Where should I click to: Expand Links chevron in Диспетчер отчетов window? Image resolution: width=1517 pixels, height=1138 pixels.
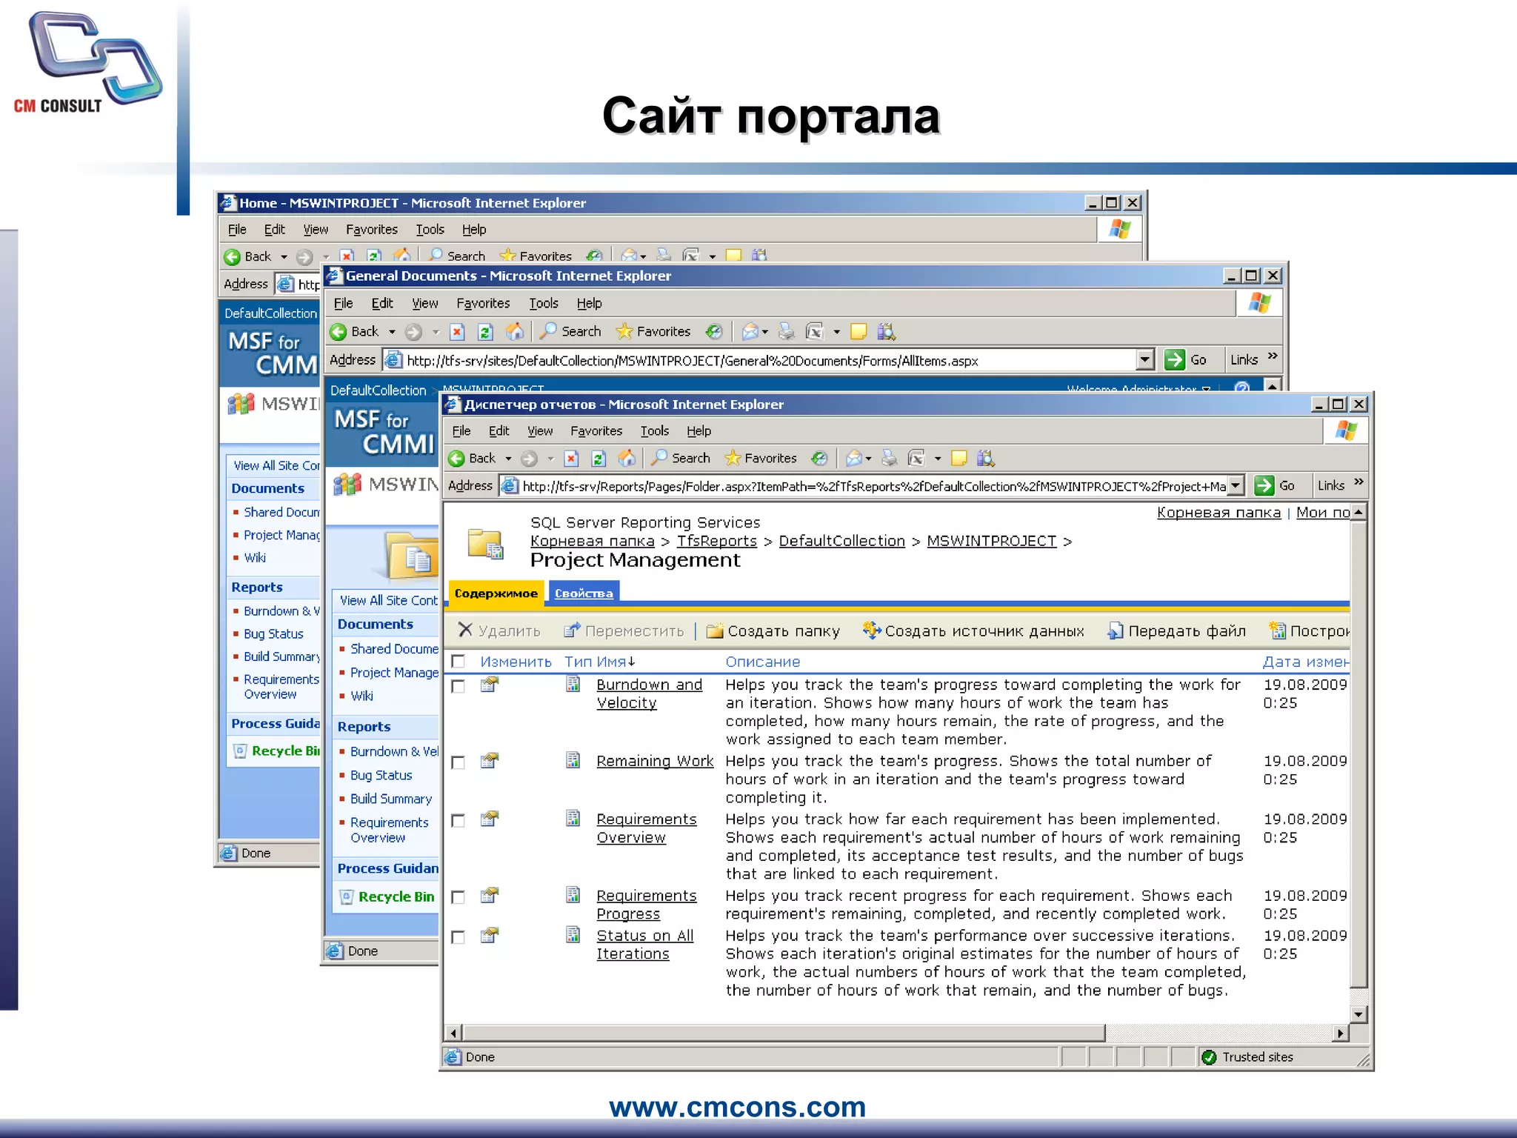click(1358, 482)
